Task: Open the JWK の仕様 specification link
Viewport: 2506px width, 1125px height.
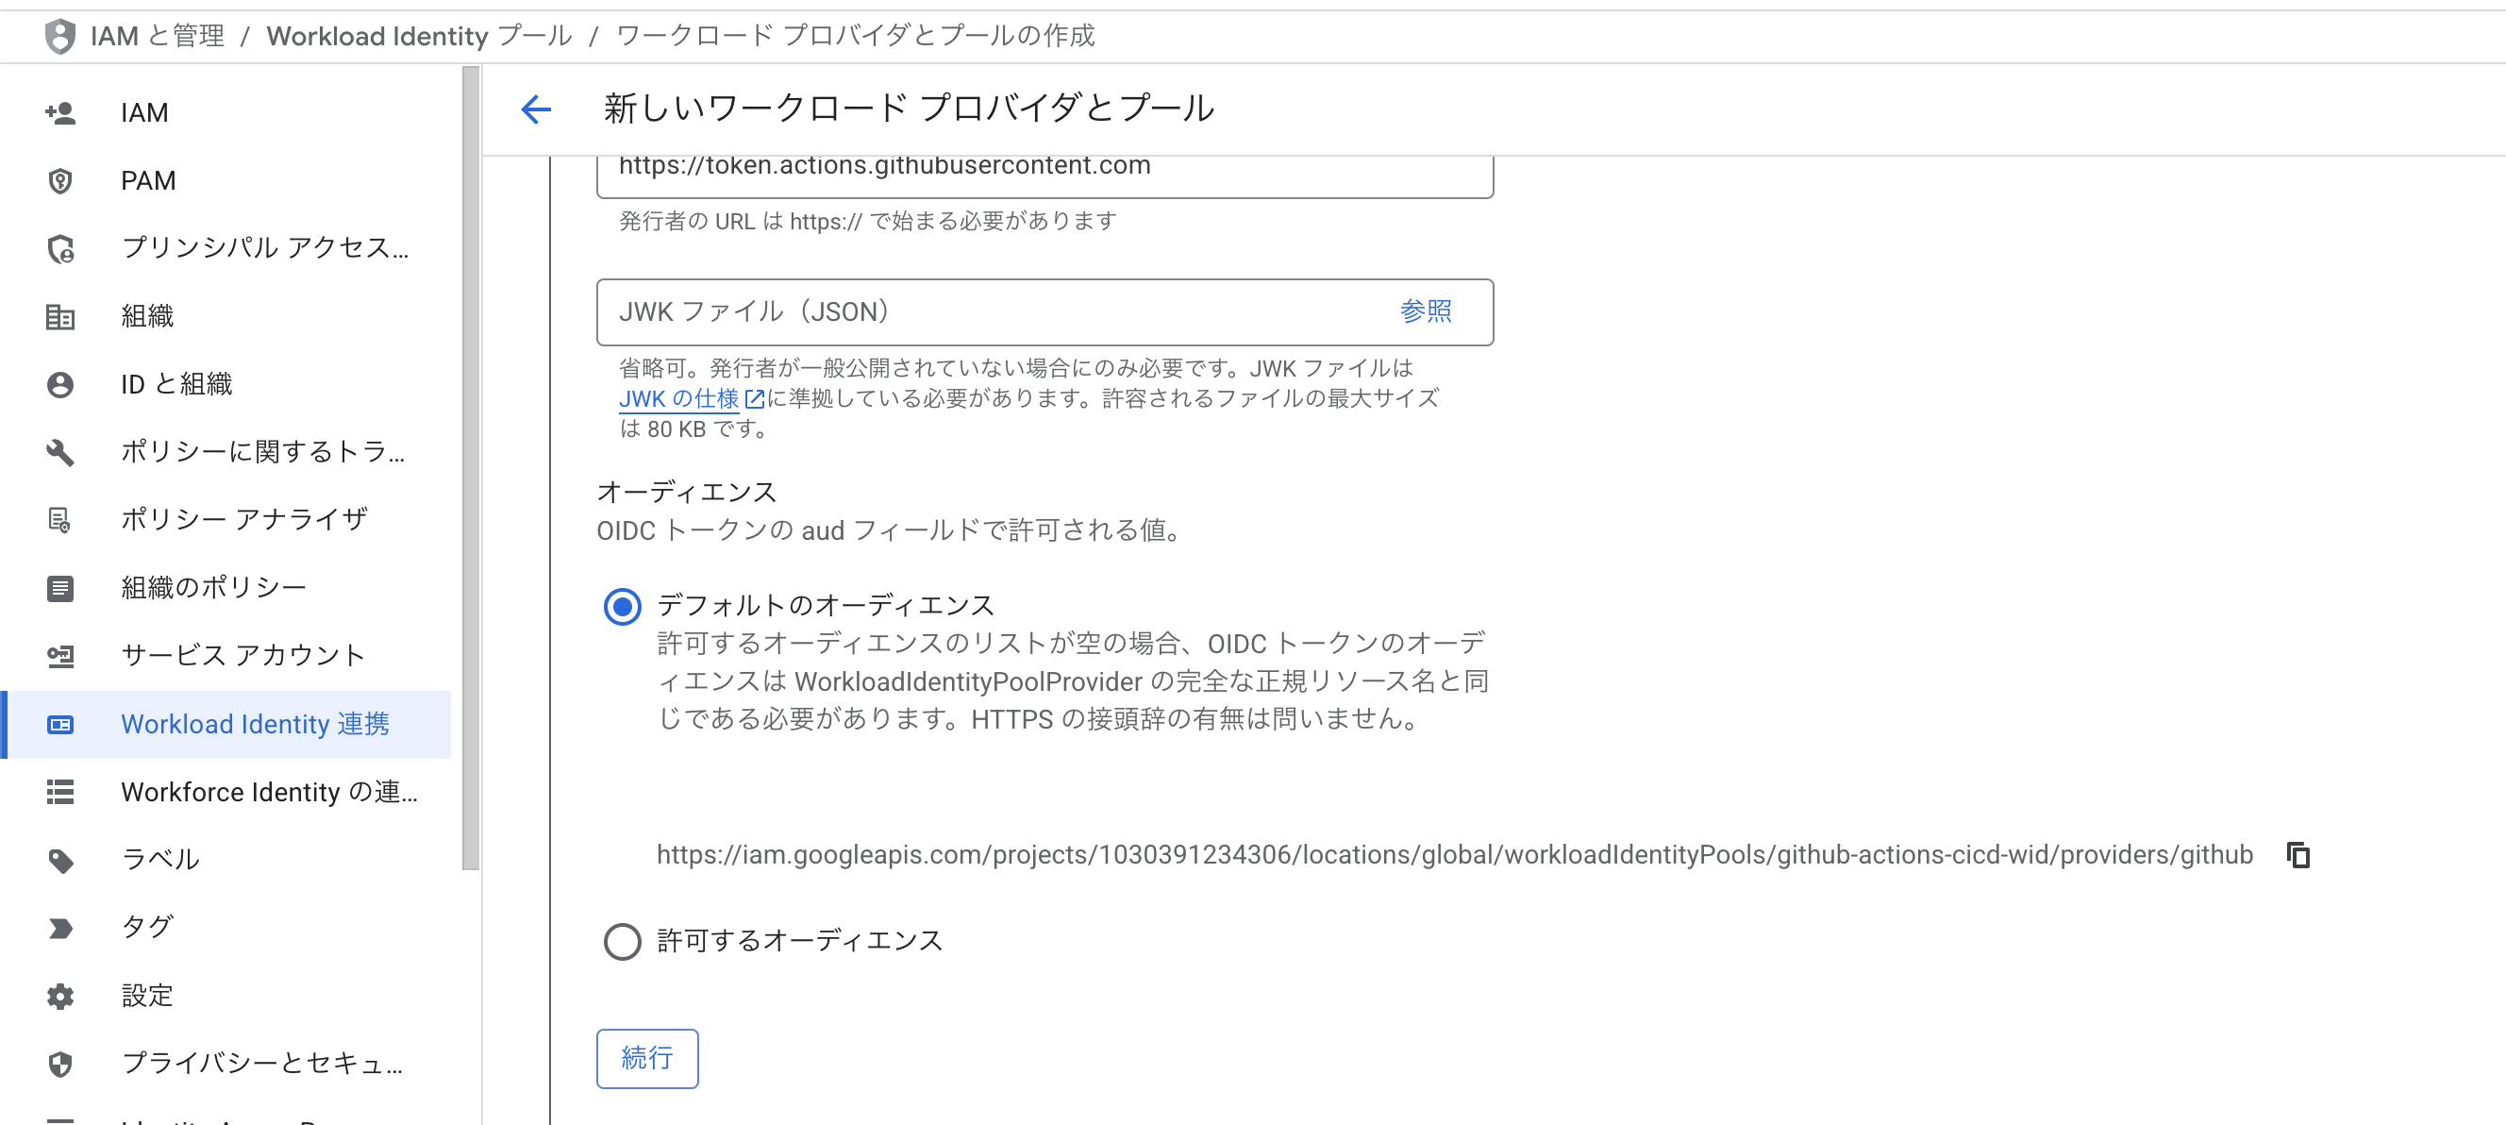Action: click(x=678, y=398)
